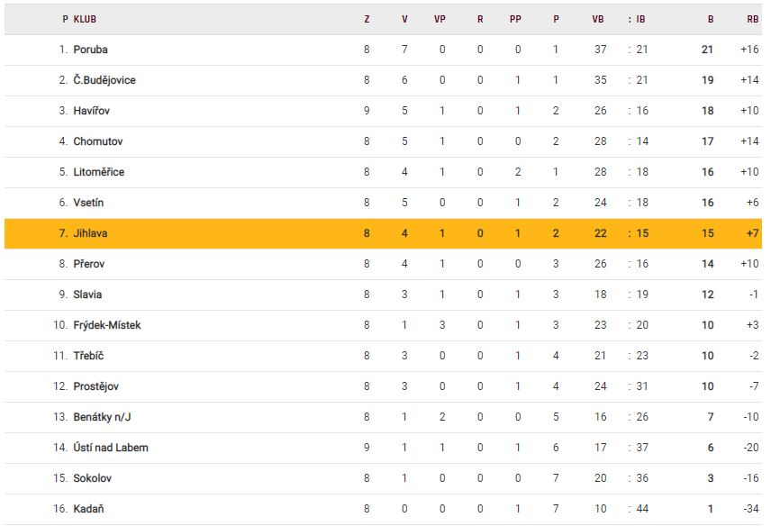
Task: Select Havířov in the standings
Action: pos(92,111)
